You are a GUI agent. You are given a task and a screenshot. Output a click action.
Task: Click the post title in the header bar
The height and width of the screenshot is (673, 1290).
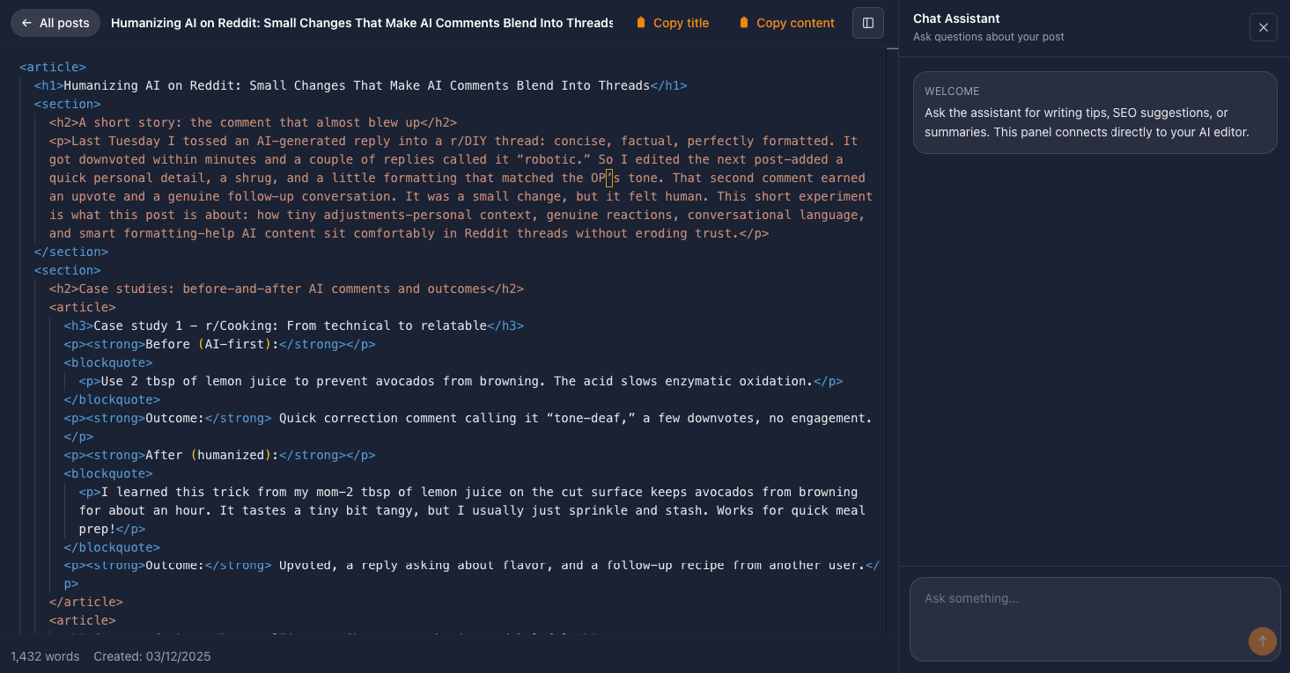362,22
